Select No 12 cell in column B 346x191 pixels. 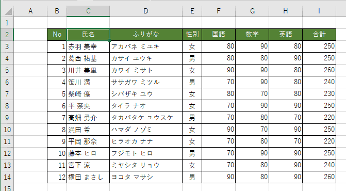[x=57, y=177]
